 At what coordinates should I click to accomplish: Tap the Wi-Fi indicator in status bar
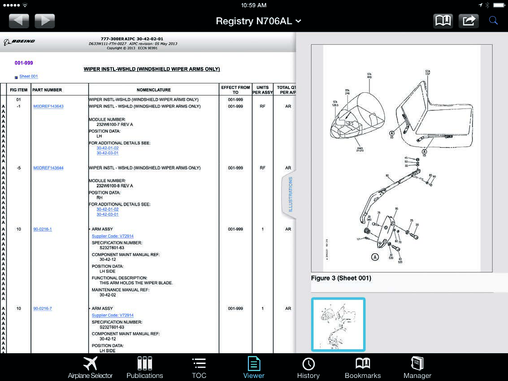pyautogui.click(x=25, y=5)
